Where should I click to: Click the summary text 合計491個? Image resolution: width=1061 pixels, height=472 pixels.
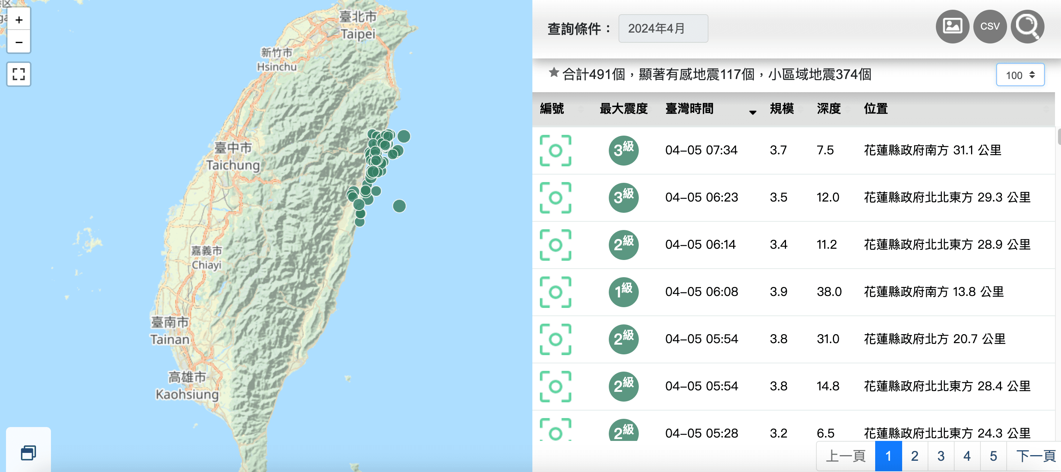pyautogui.click(x=593, y=75)
